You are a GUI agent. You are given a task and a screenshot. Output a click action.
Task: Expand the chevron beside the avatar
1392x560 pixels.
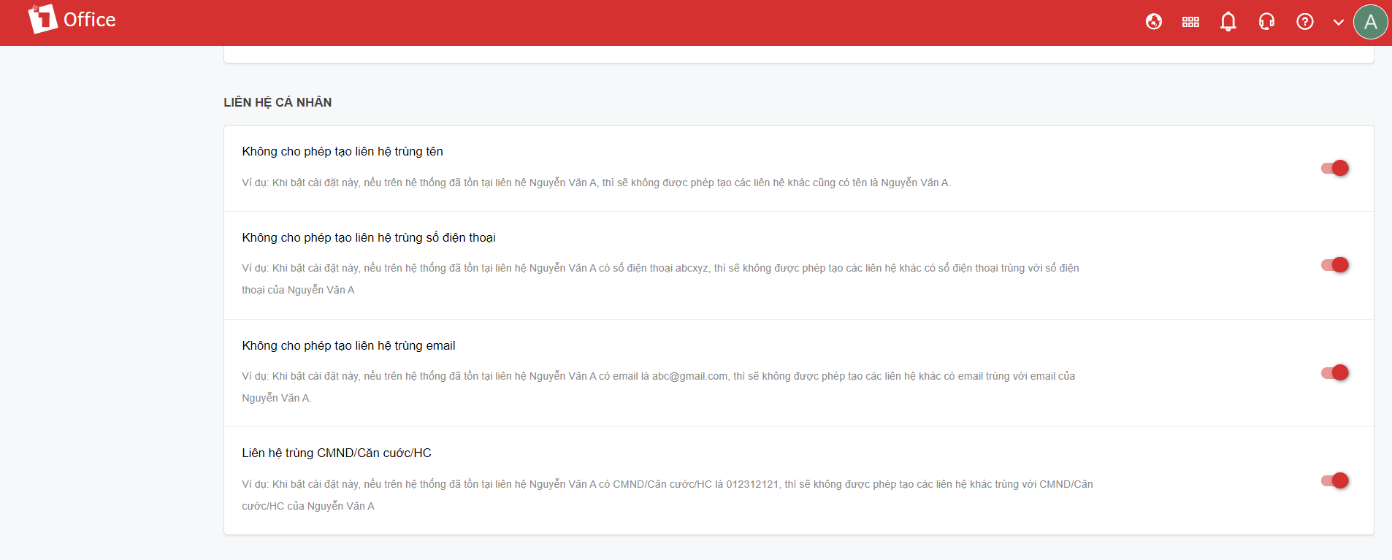tap(1338, 22)
